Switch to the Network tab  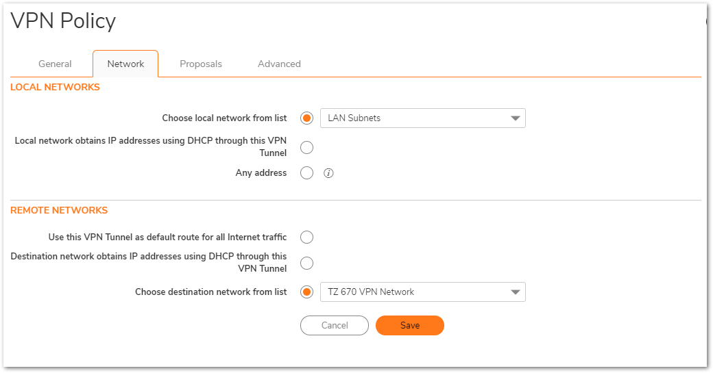click(125, 64)
